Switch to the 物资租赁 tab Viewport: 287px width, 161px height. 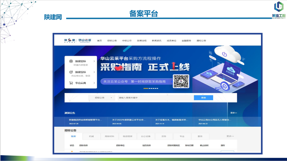point(127,136)
